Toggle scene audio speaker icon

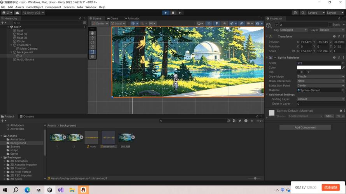(225, 23)
